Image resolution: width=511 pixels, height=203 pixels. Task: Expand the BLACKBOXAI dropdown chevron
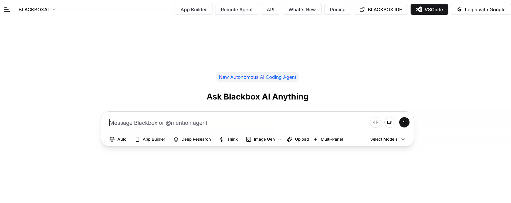(x=54, y=9)
